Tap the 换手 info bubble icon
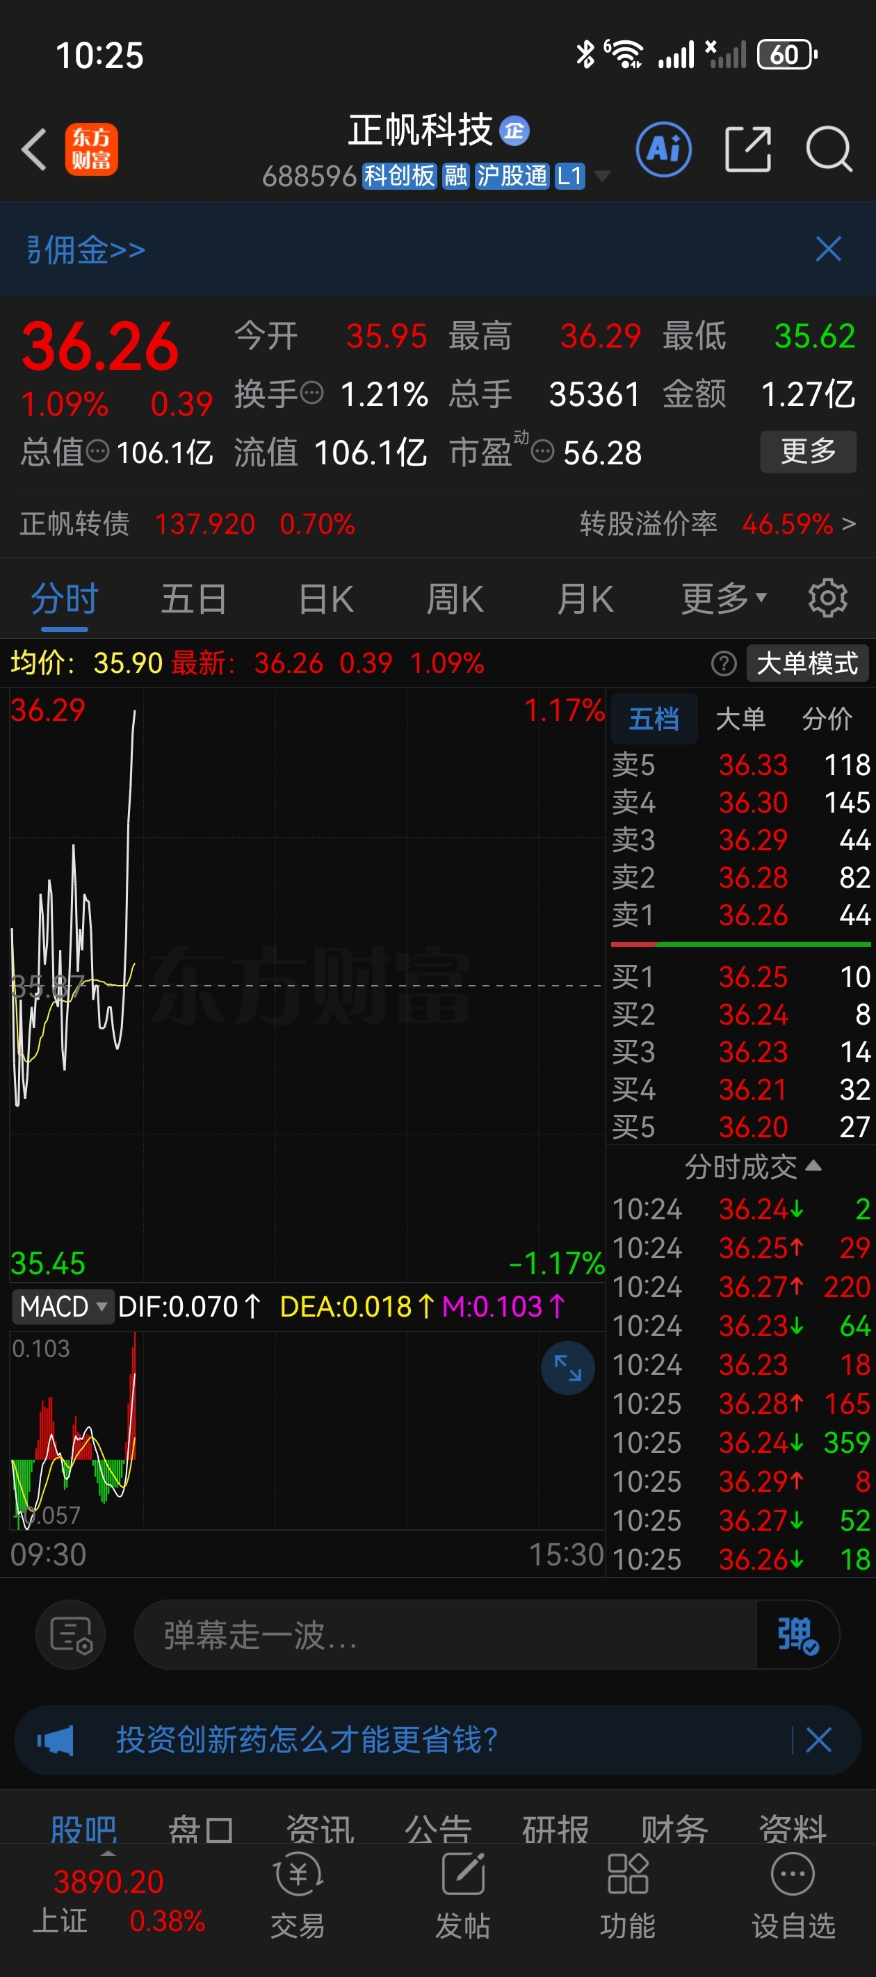This screenshot has height=1977, width=876. [x=311, y=393]
